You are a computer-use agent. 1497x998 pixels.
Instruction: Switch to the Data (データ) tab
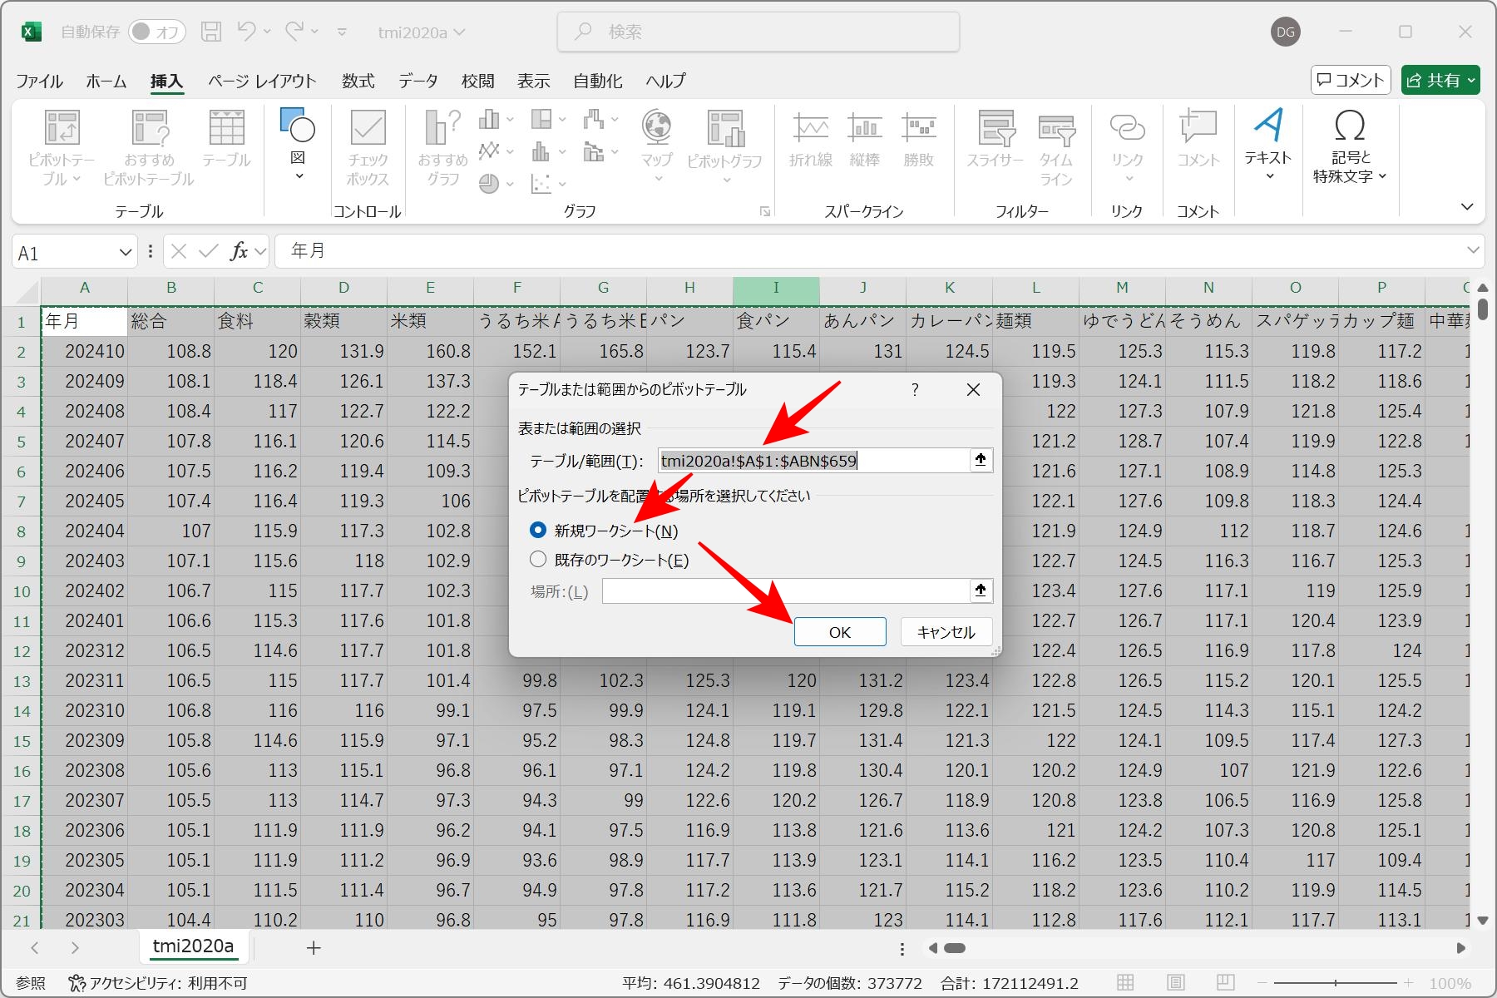[417, 81]
